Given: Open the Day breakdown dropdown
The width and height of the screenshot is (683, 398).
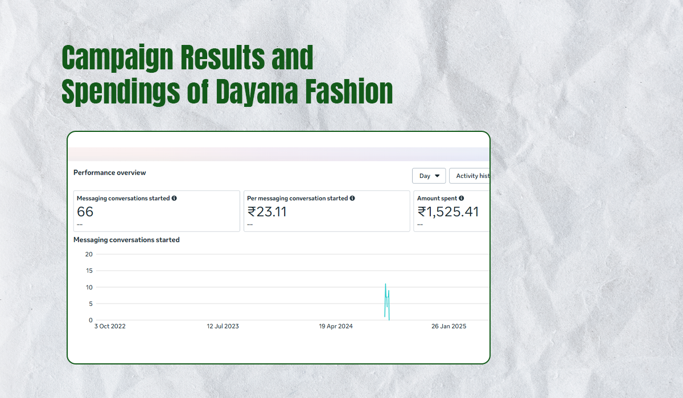Looking at the screenshot, I should click(x=429, y=176).
